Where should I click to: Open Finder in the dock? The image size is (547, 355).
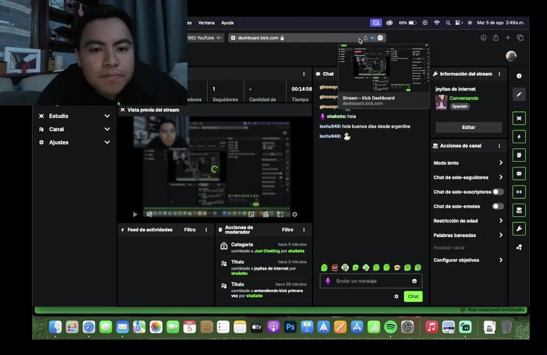[x=55, y=327]
